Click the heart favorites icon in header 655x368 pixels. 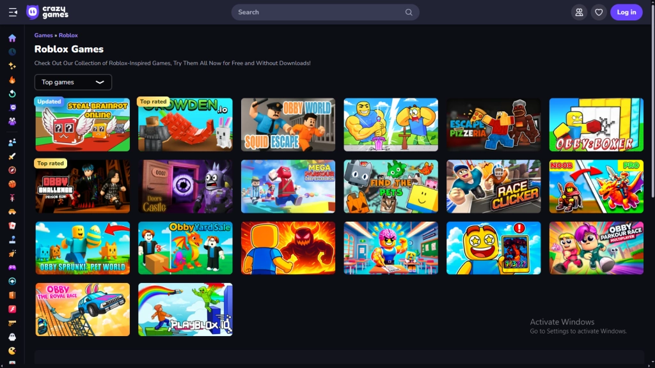tap(599, 12)
